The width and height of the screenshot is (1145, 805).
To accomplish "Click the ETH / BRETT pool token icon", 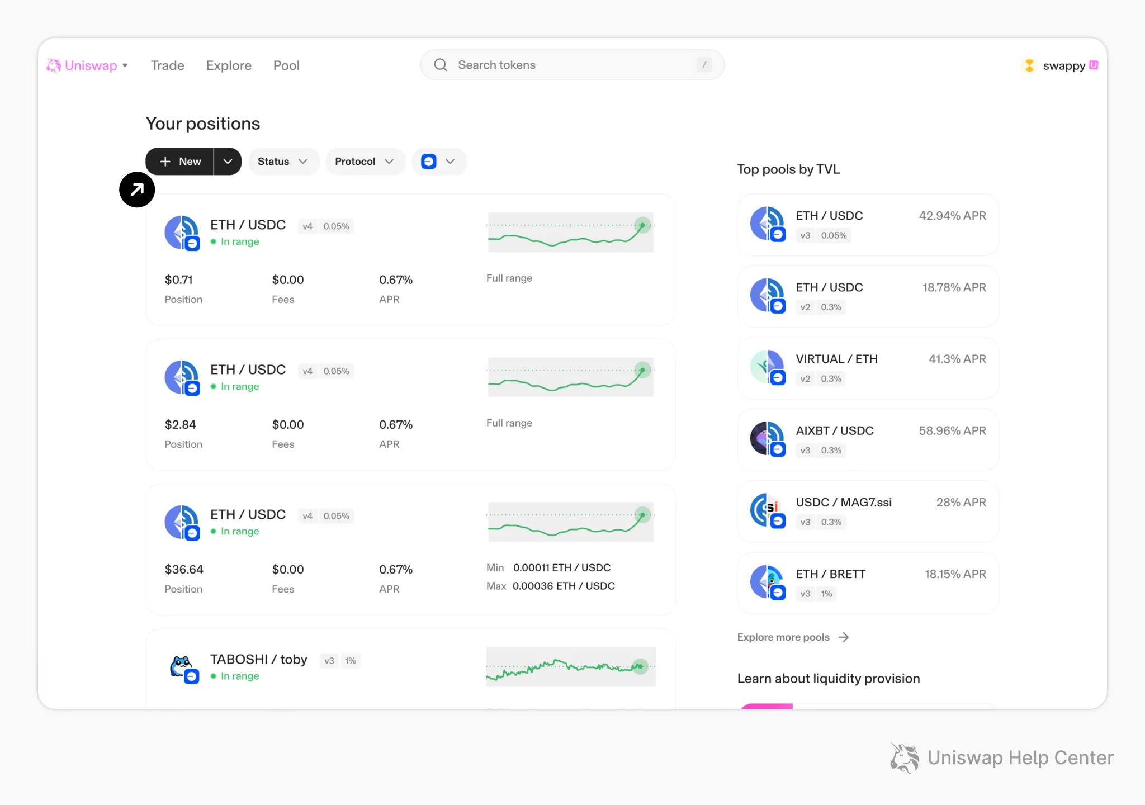I will point(767,581).
